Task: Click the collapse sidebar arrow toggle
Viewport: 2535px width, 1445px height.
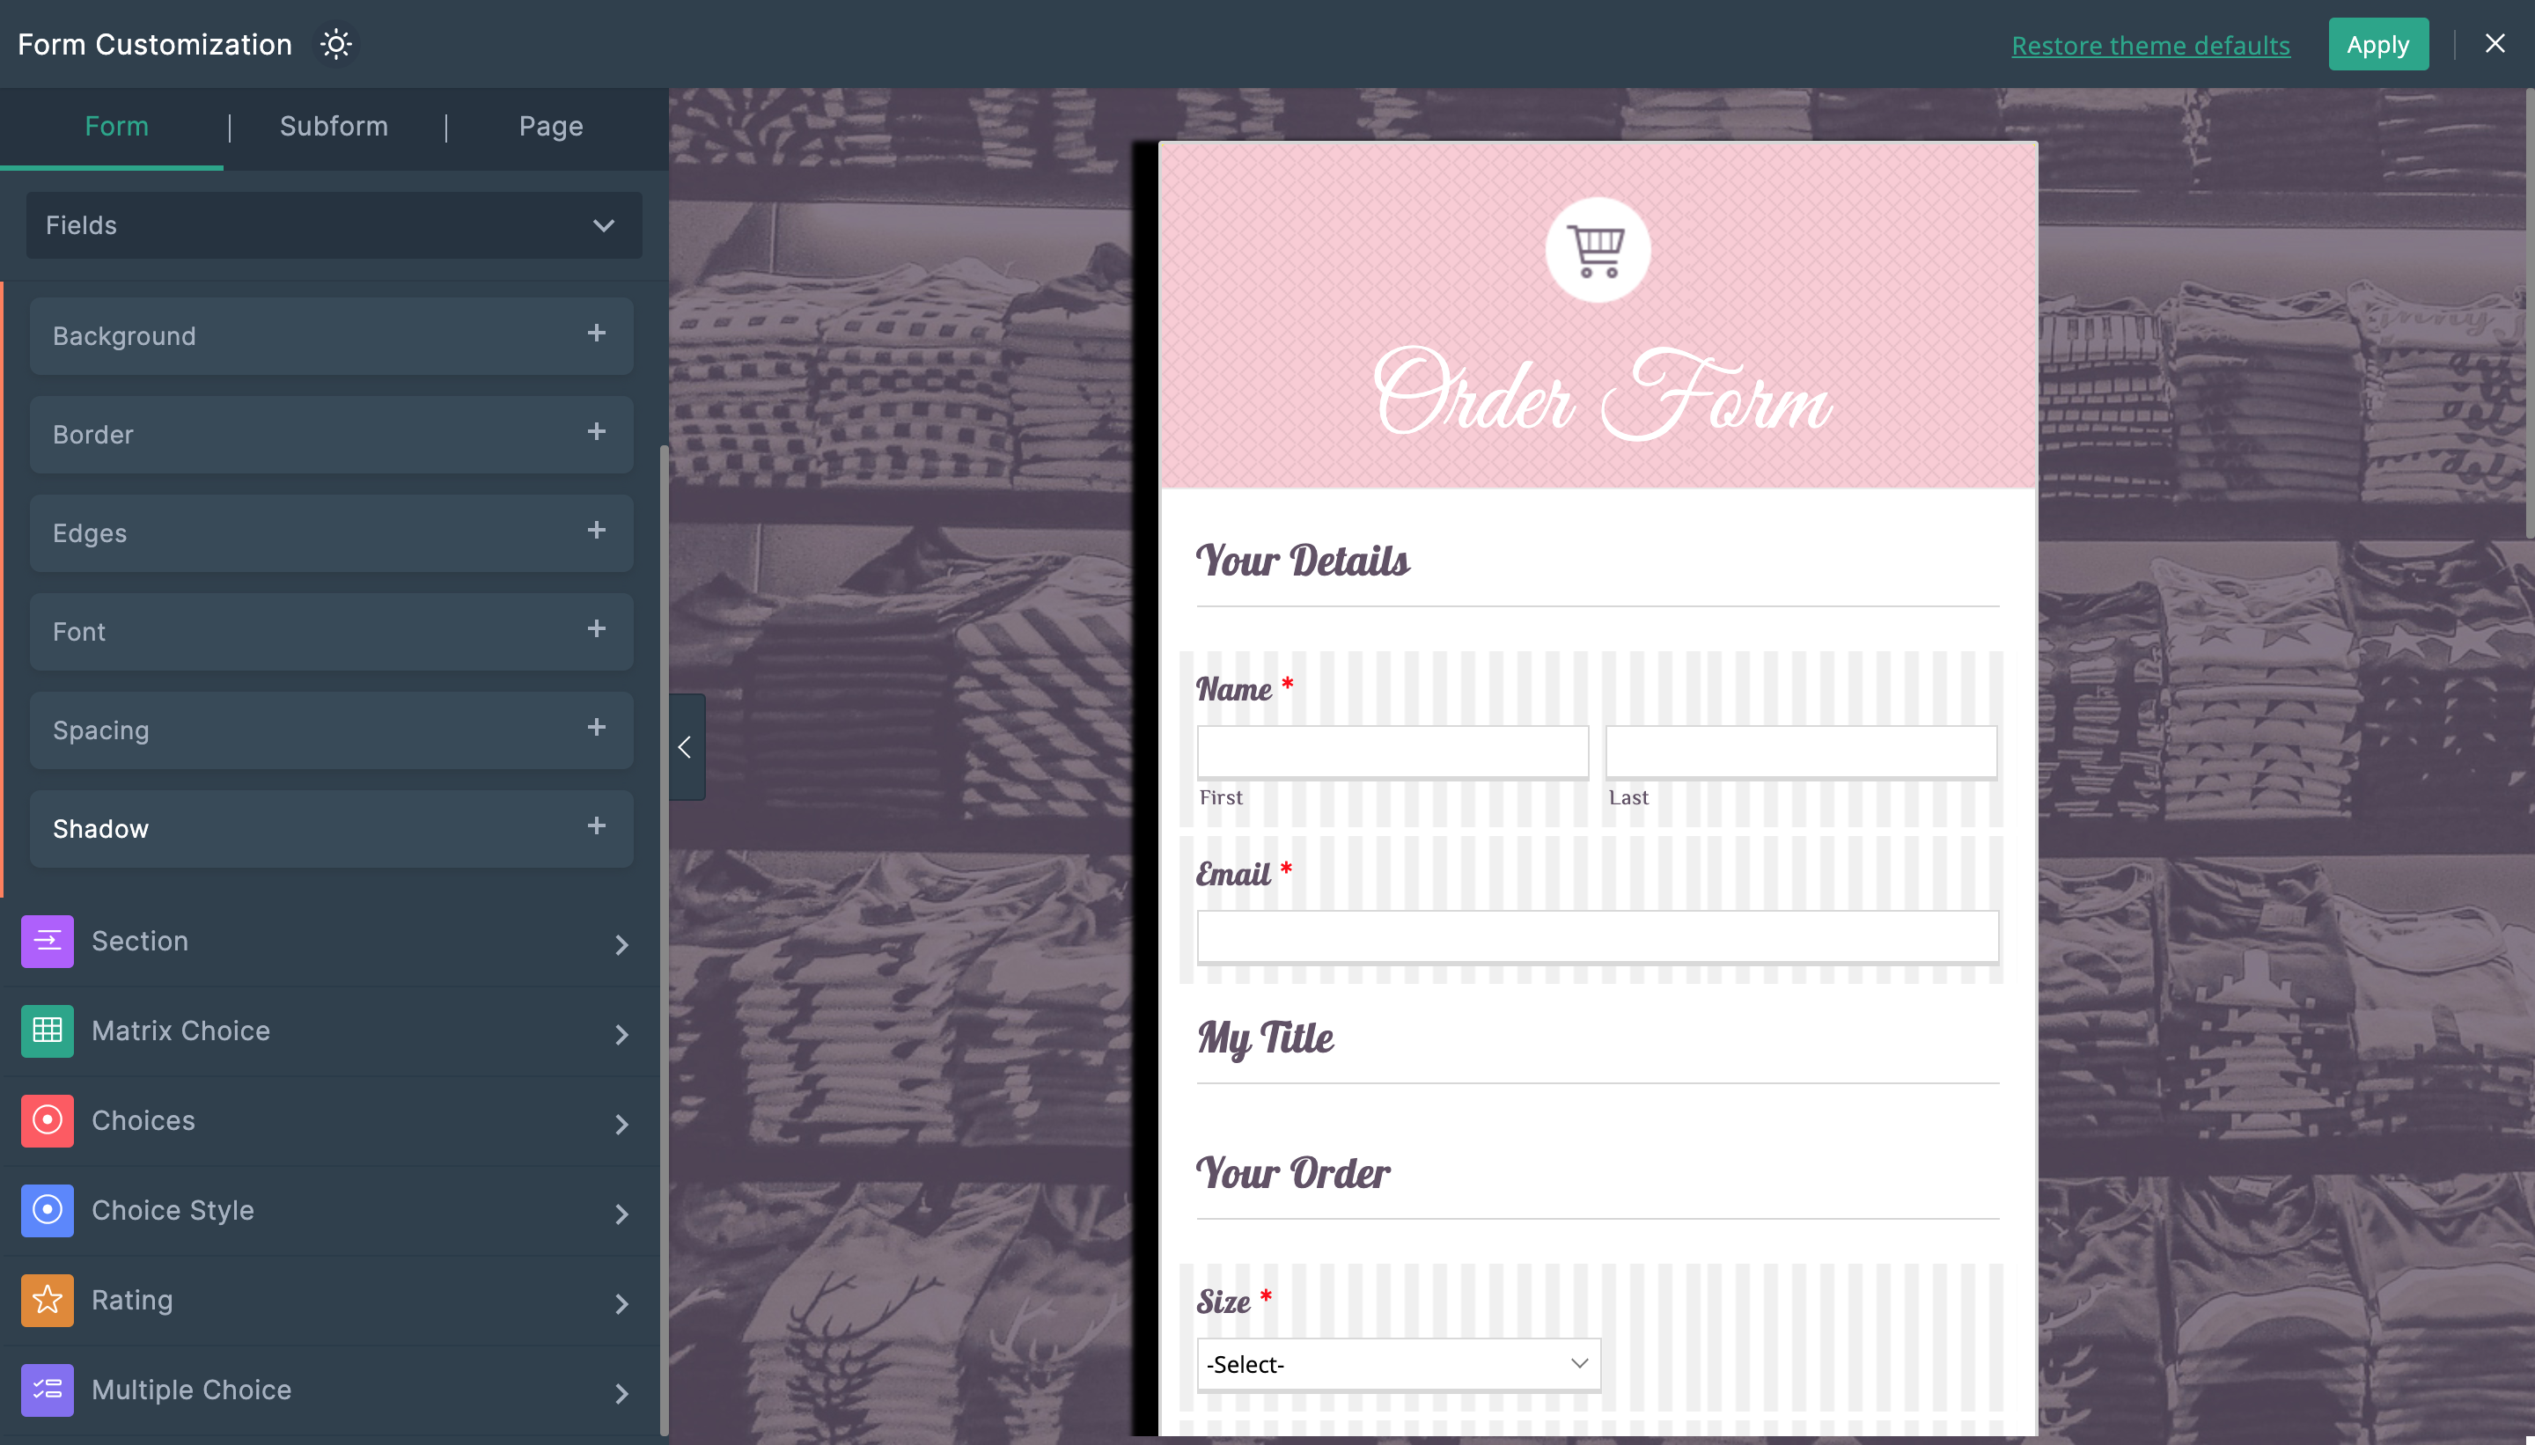Action: [684, 747]
